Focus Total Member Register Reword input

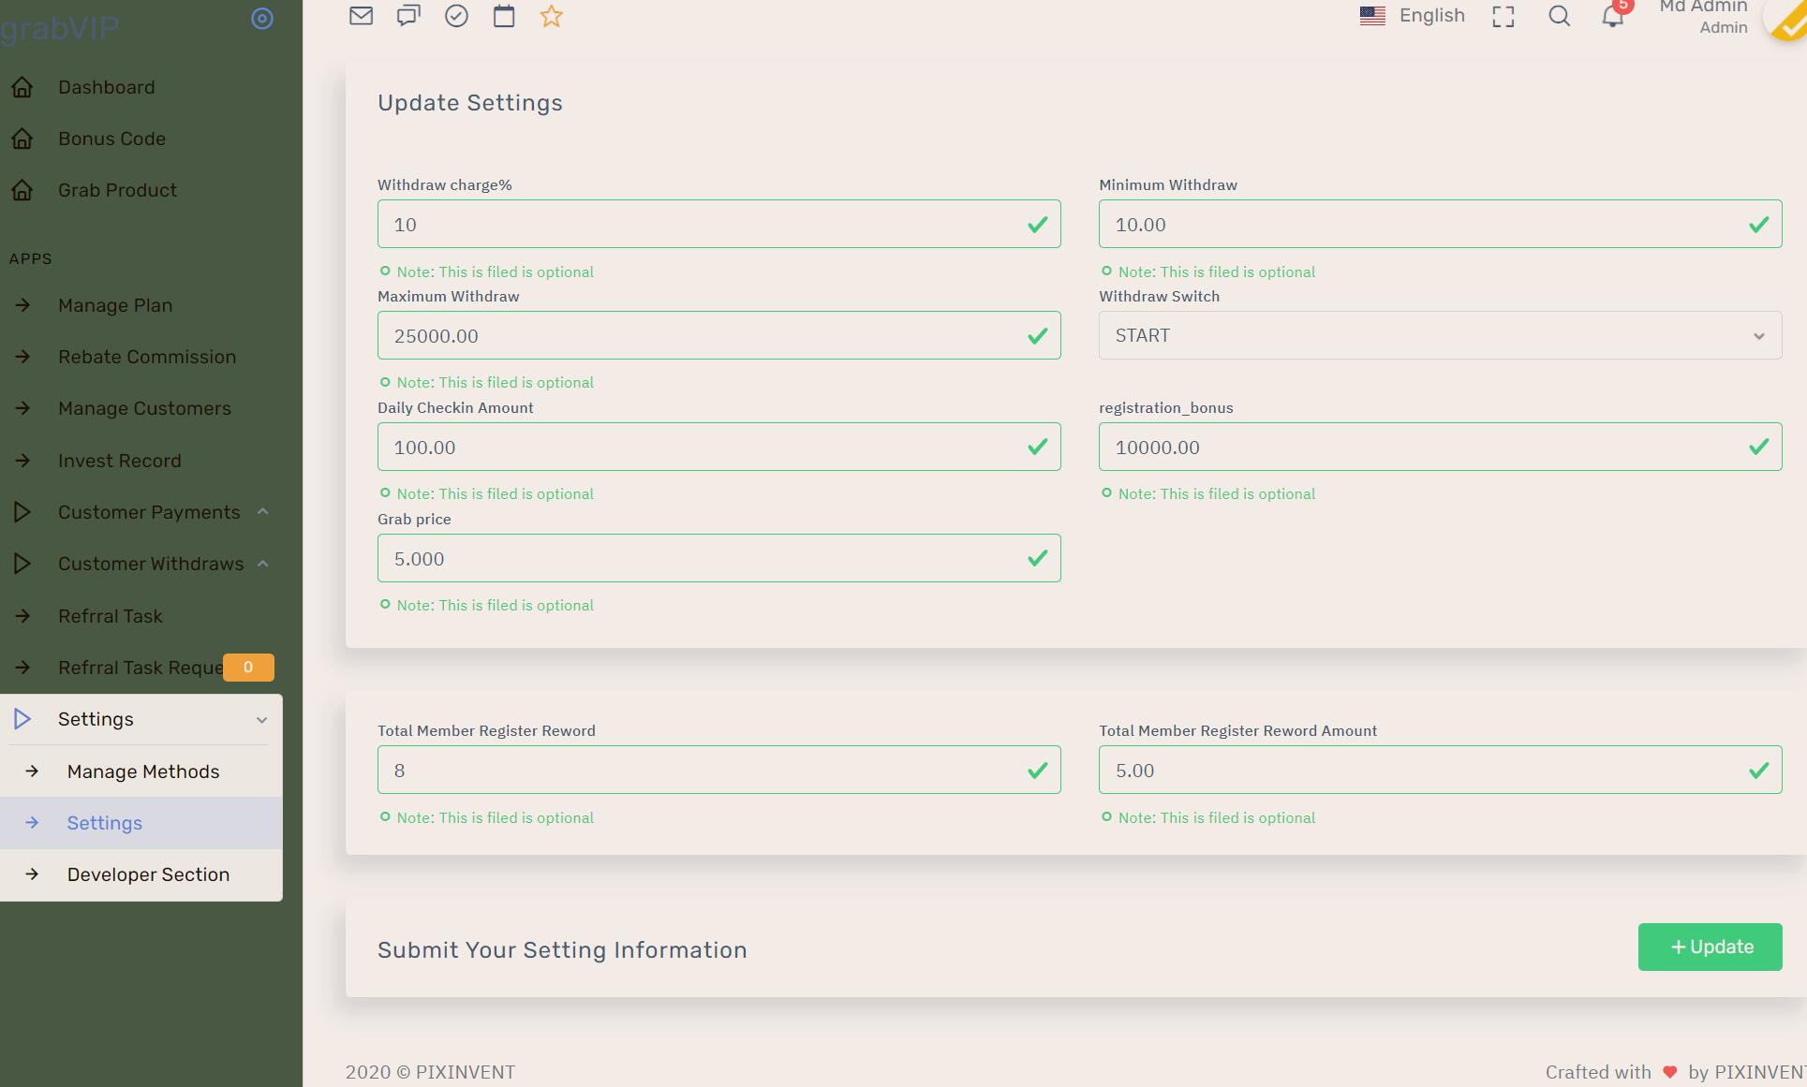click(x=718, y=770)
